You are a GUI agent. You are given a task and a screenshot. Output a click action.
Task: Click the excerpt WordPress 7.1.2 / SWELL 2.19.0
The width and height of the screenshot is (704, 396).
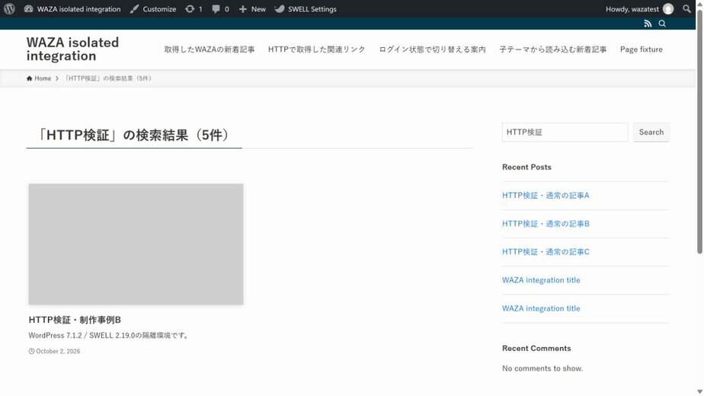point(109,335)
